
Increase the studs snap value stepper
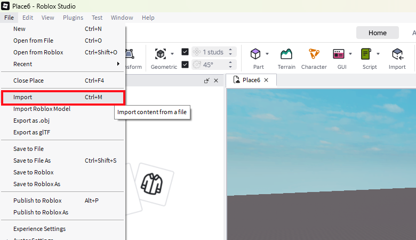230,50
